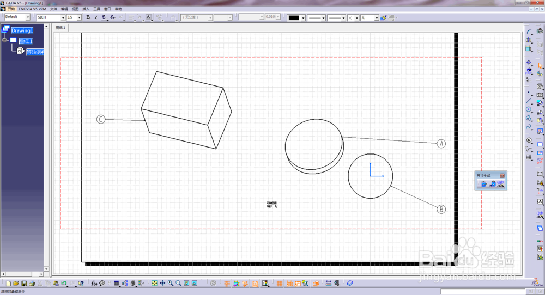
Task: Click the tree panel vertical scrollbar down arrow
Action: click(x=46, y=269)
